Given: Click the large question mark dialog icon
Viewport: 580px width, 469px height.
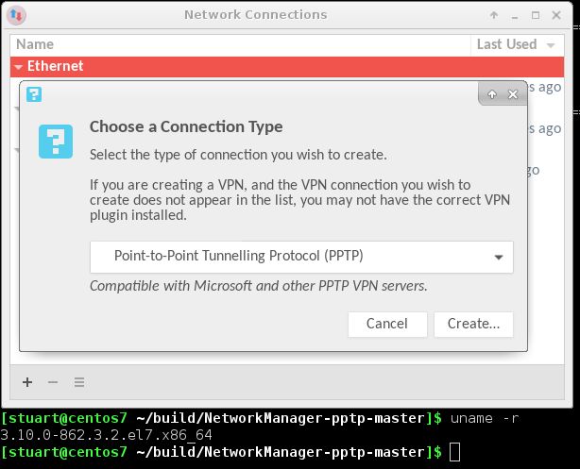Looking at the screenshot, I should (x=56, y=142).
